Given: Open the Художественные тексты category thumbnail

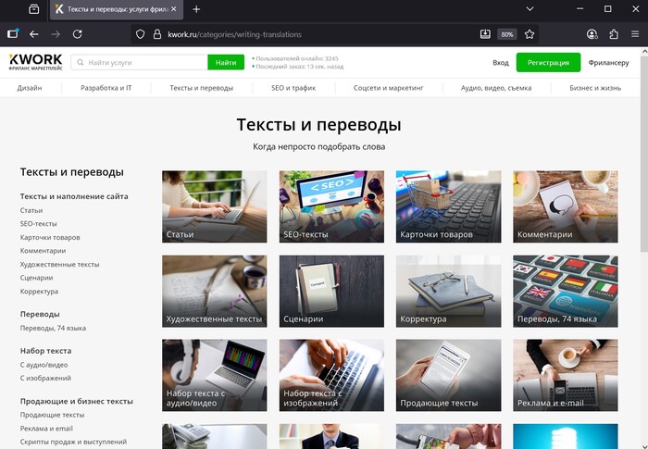Looking at the screenshot, I should (x=214, y=291).
